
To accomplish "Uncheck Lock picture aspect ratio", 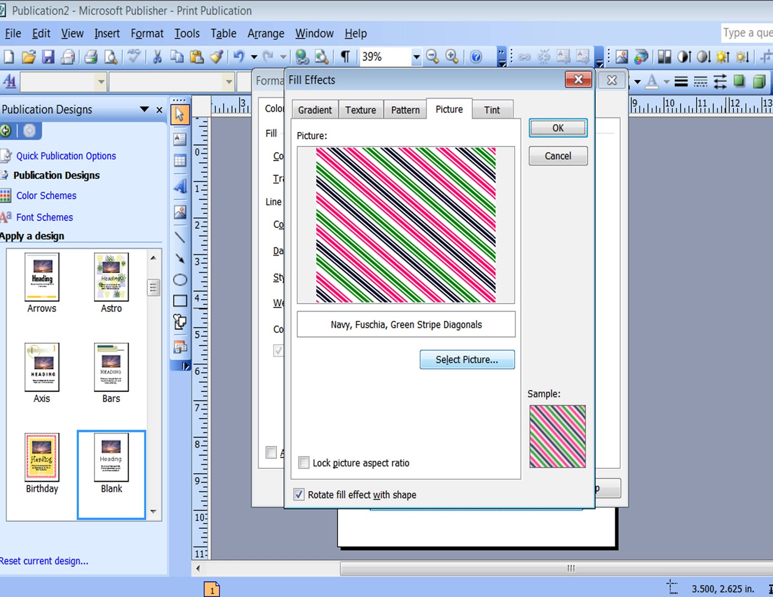I will (x=303, y=462).
